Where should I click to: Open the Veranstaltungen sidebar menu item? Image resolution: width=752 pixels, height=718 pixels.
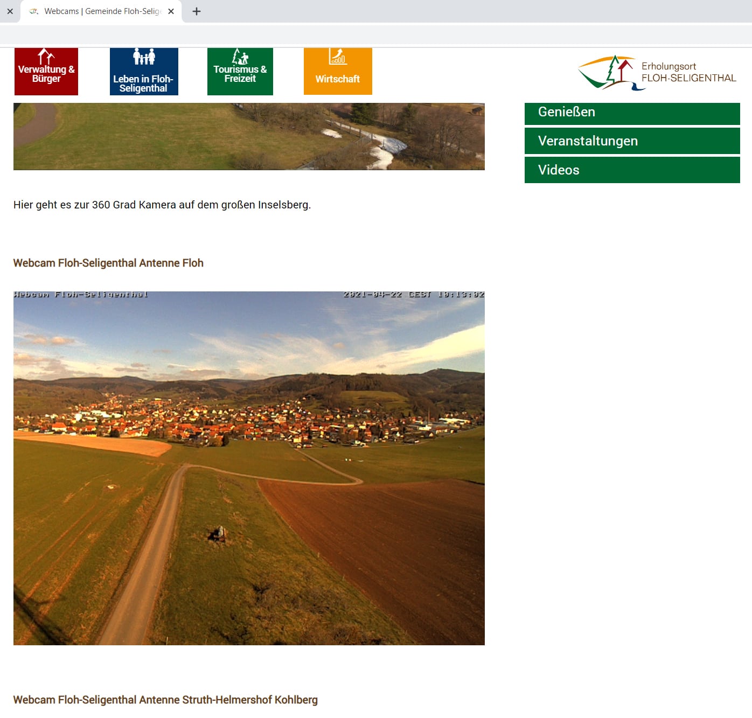pos(632,141)
